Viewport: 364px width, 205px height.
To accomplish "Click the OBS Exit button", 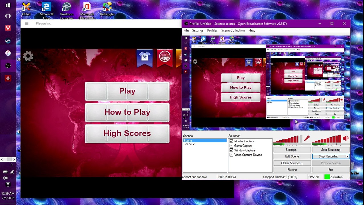I will coord(331,170).
